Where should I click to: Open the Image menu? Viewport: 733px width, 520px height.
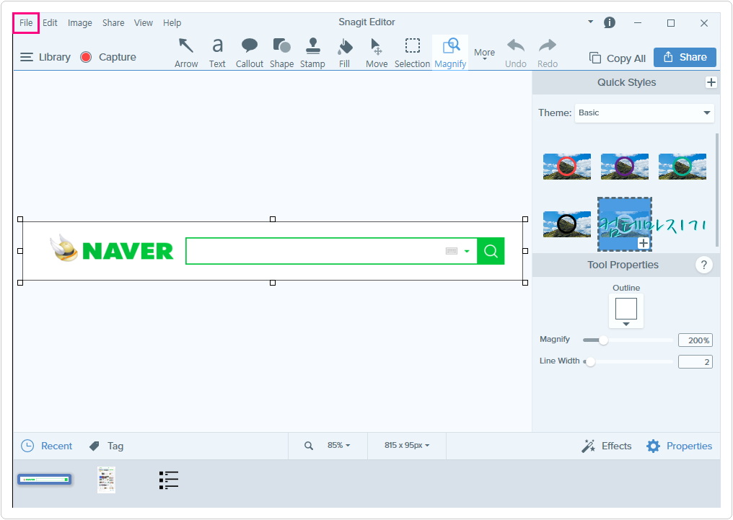pos(80,23)
